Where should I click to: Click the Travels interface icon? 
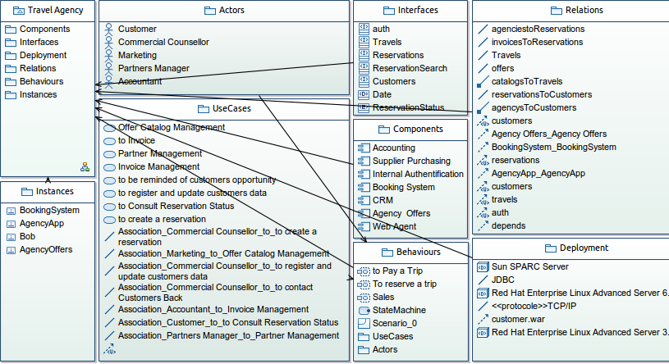(x=364, y=42)
